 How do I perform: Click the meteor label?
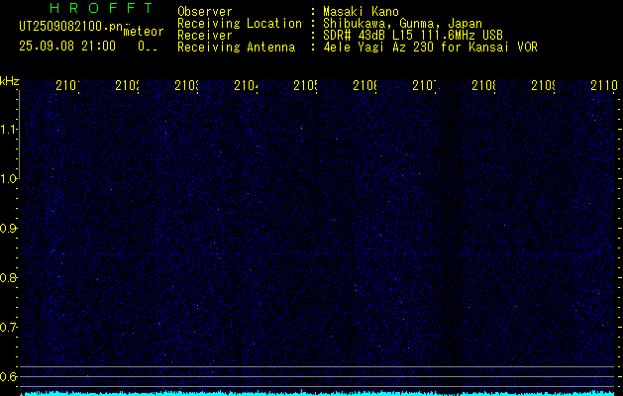(x=144, y=32)
